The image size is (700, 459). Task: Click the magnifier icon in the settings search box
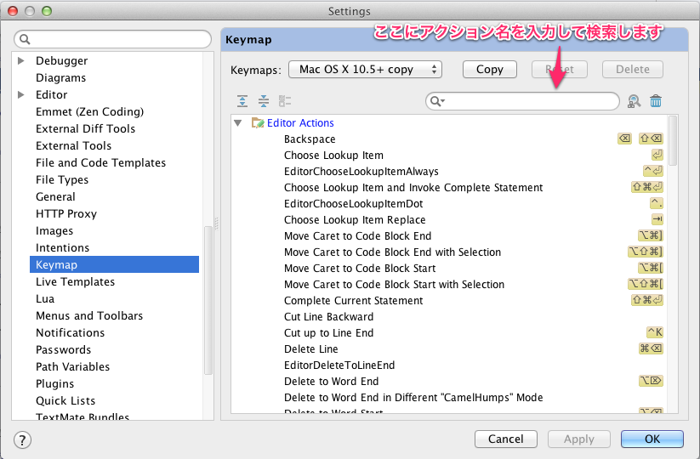(26, 40)
